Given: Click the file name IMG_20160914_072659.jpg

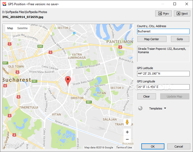Looking at the screenshot, I should coord(23,17).
